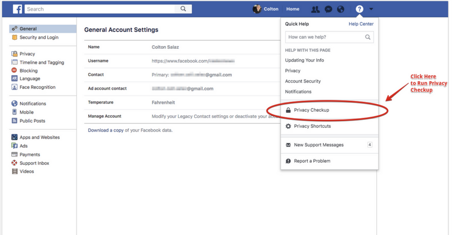Click the Facebook logo icon

(17, 9)
